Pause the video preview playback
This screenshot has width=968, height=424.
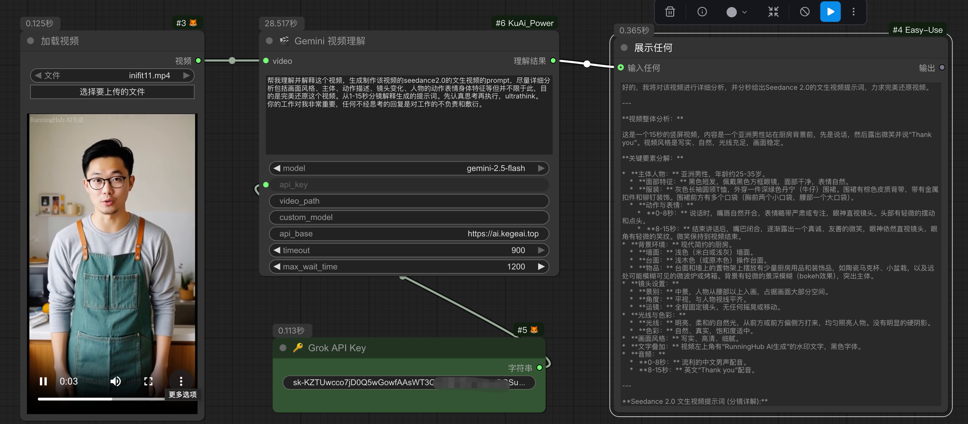coord(43,382)
